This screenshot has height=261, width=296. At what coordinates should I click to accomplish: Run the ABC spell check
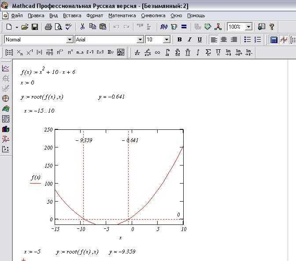click(69, 27)
